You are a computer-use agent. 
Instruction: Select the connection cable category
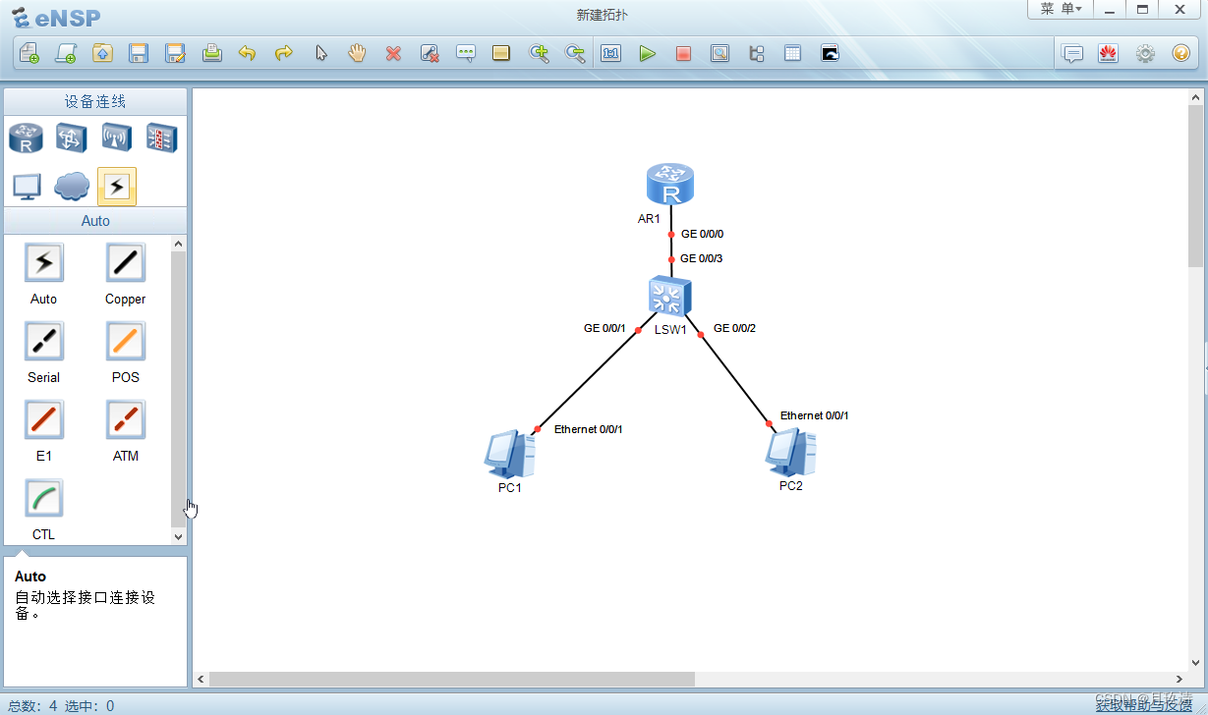pos(117,186)
